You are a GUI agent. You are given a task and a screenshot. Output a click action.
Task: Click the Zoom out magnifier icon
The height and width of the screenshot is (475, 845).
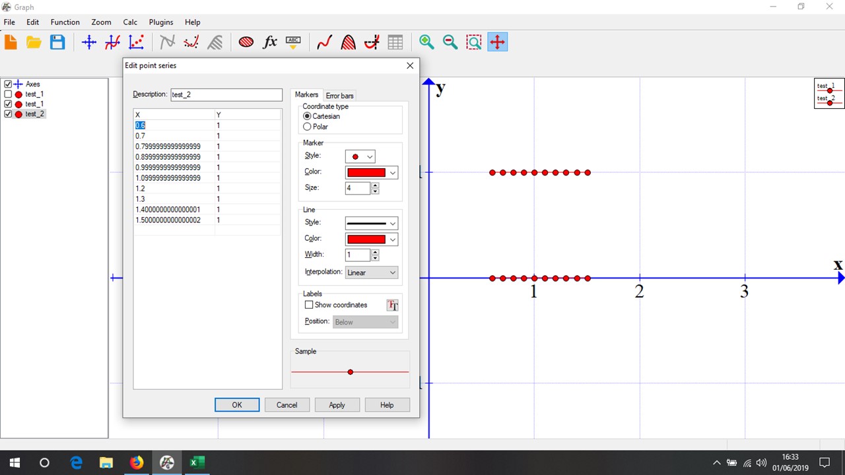click(450, 42)
